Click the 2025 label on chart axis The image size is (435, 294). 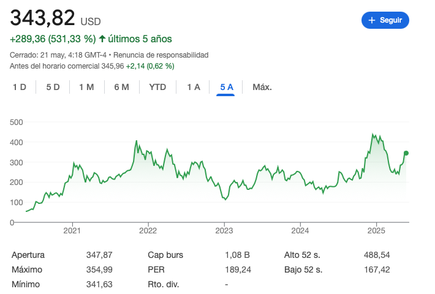click(376, 231)
